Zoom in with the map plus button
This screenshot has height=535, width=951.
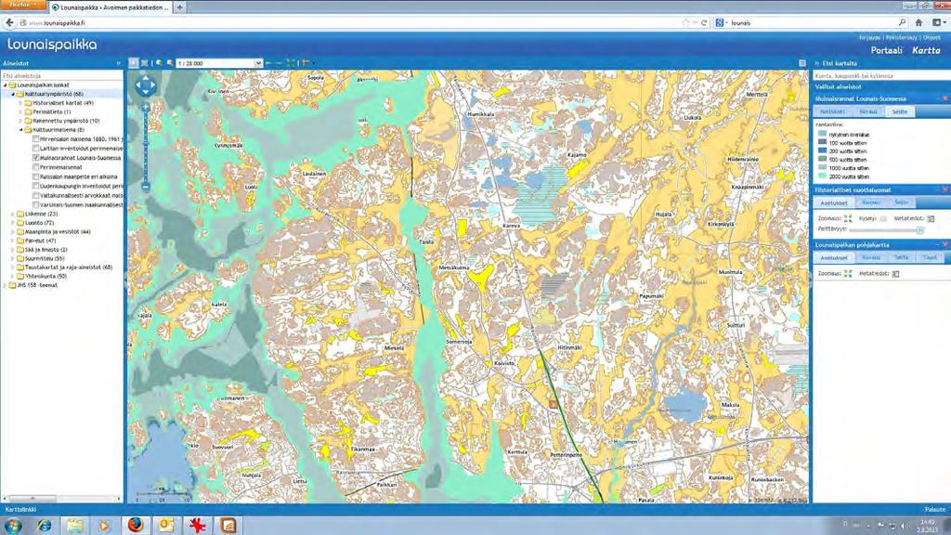pyautogui.click(x=146, y=108)
